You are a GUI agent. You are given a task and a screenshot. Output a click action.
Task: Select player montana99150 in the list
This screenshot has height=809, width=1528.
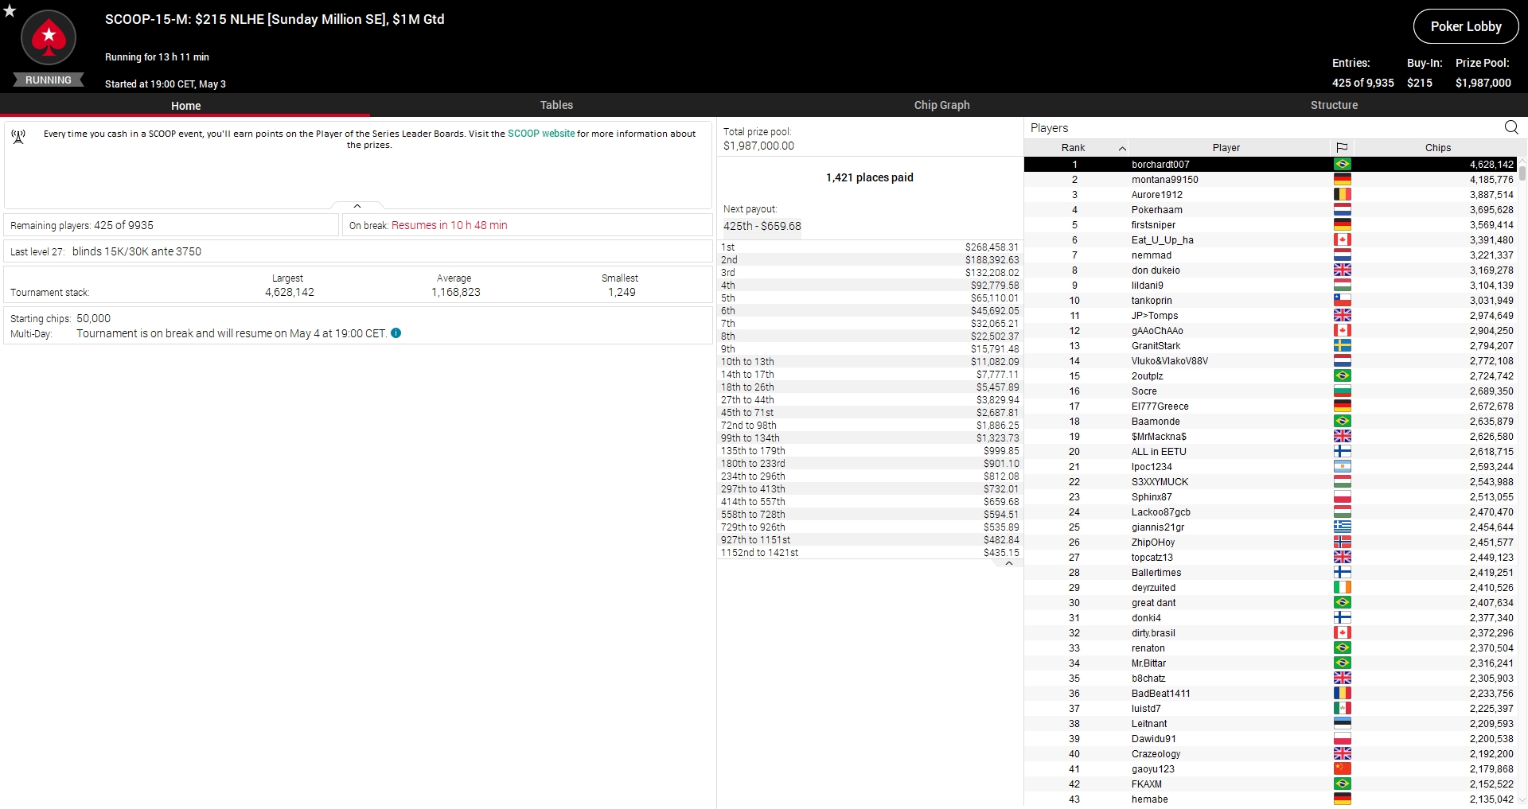[1164, 180]
